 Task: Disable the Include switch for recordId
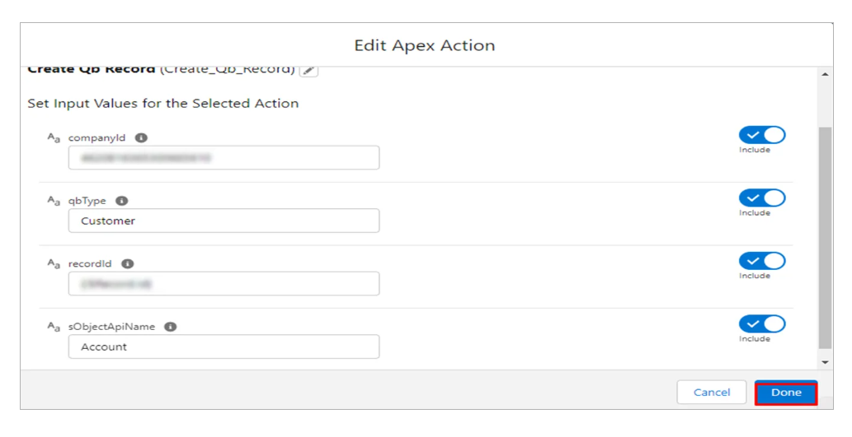[762, 262]
